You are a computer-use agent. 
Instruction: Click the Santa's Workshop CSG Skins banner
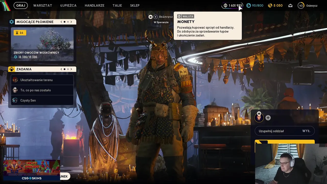32,170
